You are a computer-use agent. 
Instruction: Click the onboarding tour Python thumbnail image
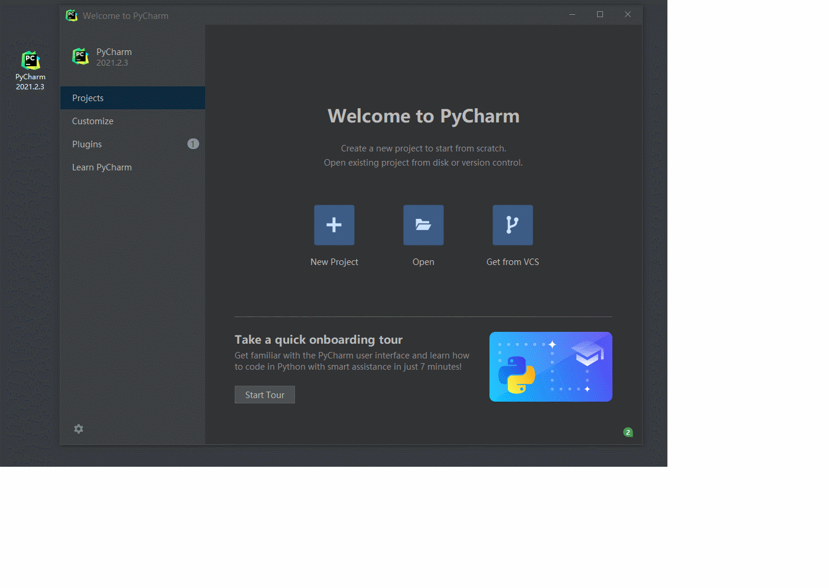tap(551, 367)
